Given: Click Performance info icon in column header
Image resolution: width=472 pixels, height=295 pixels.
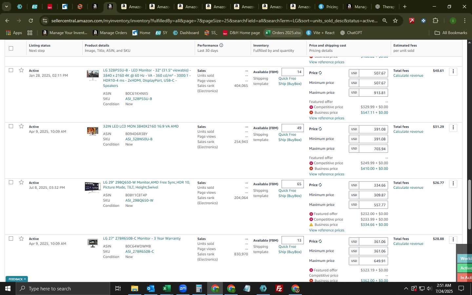Looking at the screenshot, I should tap(221, 45).
